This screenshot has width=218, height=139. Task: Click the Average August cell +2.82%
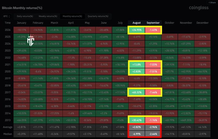pyautogui.click(x=137, y=127)
